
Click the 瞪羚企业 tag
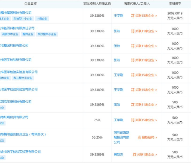tap(28, 34)
